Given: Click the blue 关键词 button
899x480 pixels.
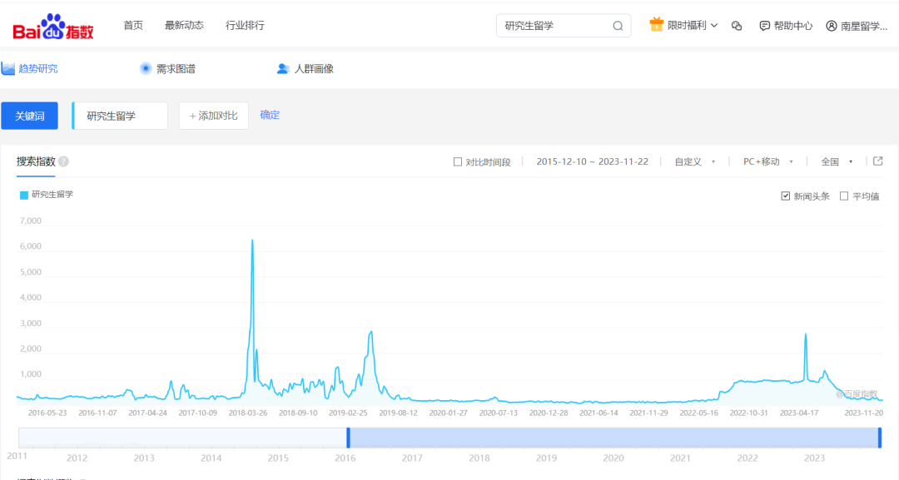Looking at the screenshot, I should pos(29,116).
